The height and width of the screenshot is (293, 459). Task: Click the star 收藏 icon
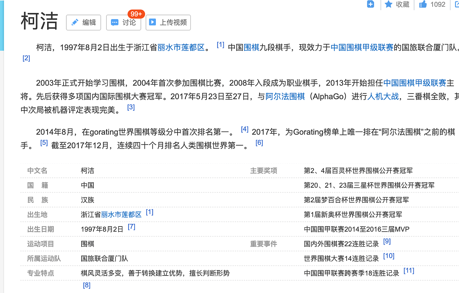[388, 4]
